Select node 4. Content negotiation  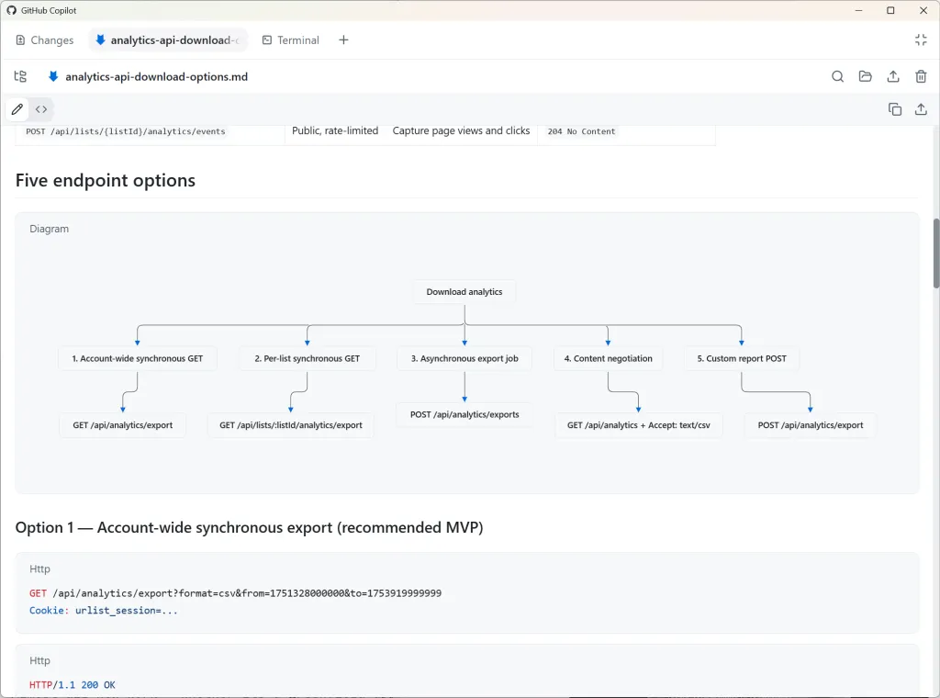pyautogui.click(x=608, y=358)
